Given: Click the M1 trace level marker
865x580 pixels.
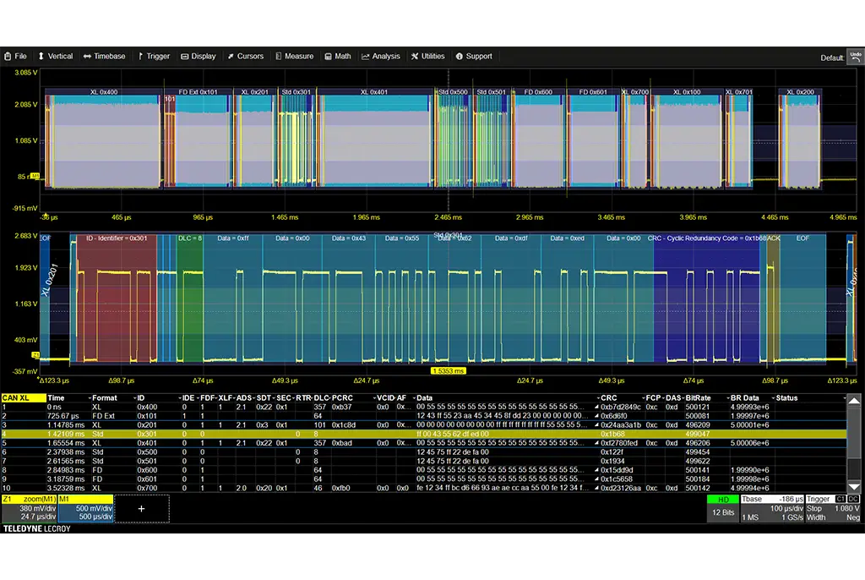Looking at the screenshot, I should tap(35, 176).
